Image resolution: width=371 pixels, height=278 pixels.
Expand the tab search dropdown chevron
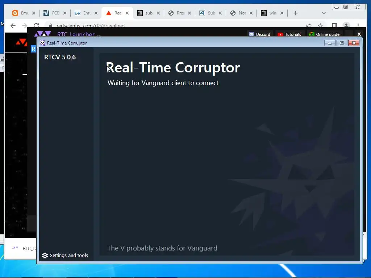tap(324, 13)
